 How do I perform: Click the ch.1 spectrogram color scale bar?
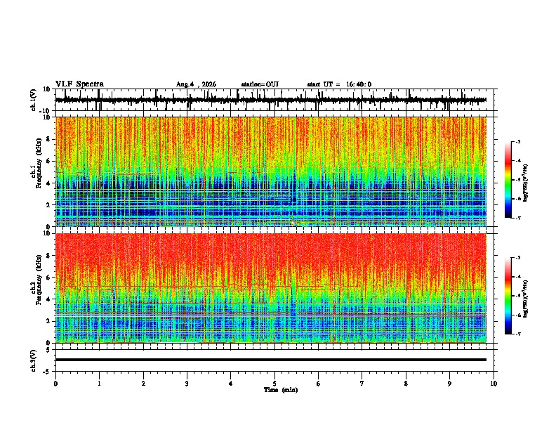click(508, 180)
